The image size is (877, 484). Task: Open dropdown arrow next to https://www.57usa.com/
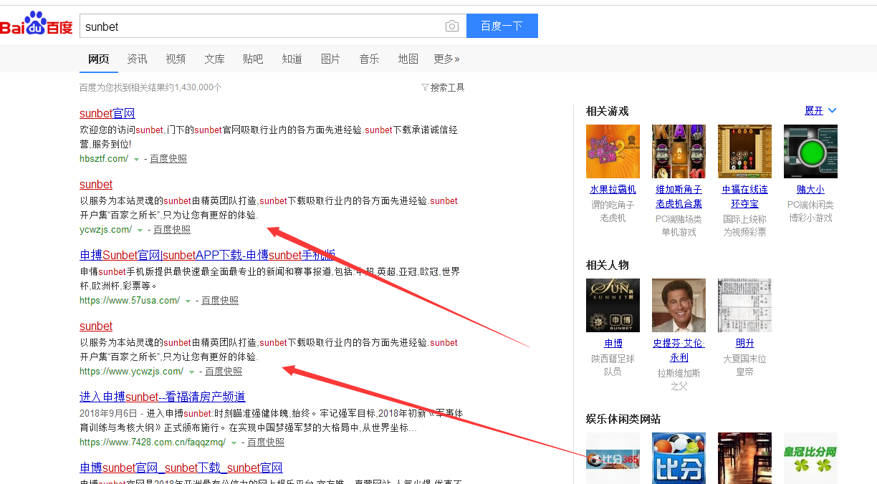point(188,301)
